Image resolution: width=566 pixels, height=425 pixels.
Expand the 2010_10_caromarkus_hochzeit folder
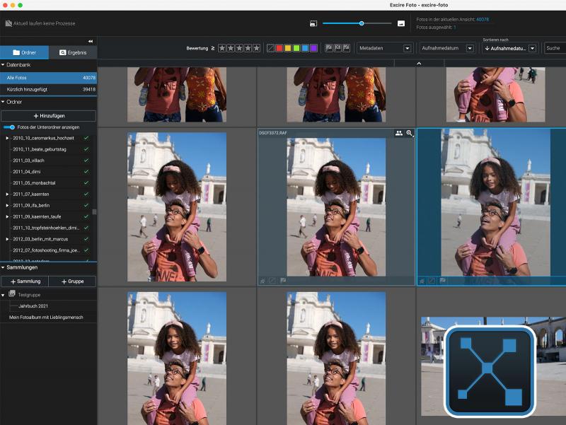(x=7, y=138)
